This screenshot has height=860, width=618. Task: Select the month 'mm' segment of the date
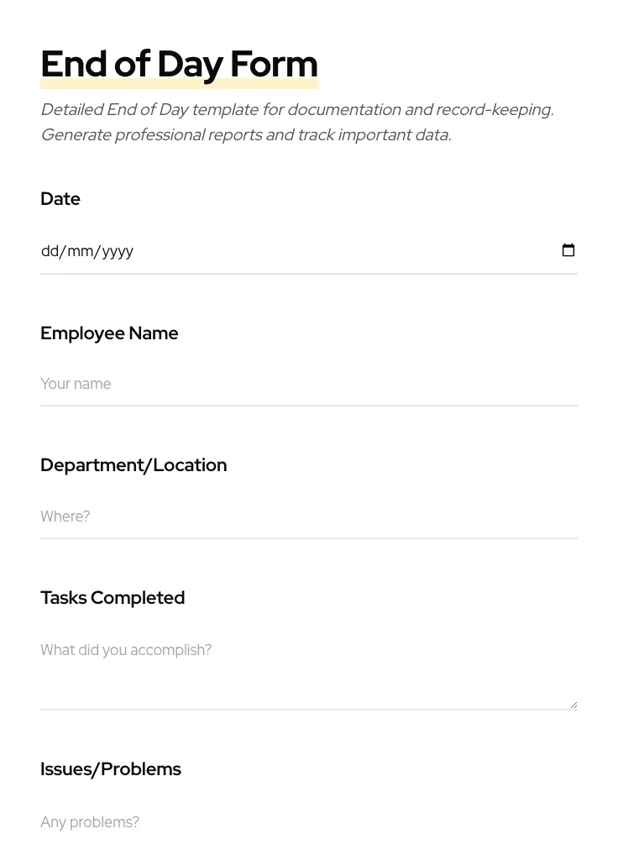(81, 251)
